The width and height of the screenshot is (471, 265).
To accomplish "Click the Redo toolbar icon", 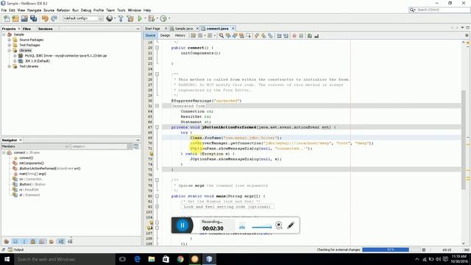I will (x=54, y=18).
